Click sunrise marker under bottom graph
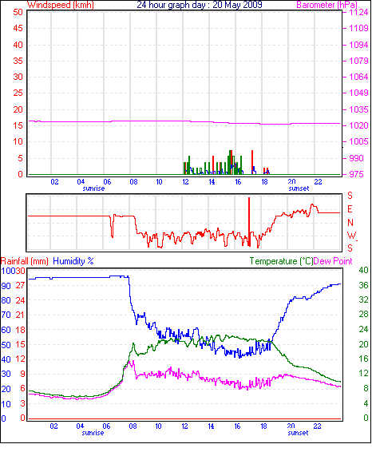The width and height of the screenshot is (372, 452). 93,433
